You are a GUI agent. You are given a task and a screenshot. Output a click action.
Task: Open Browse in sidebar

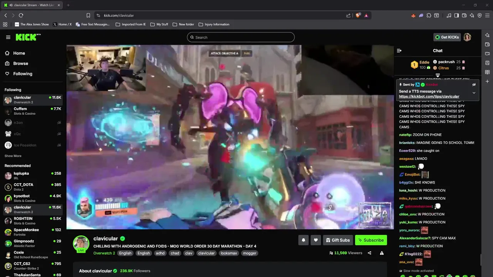pos(16,63)
